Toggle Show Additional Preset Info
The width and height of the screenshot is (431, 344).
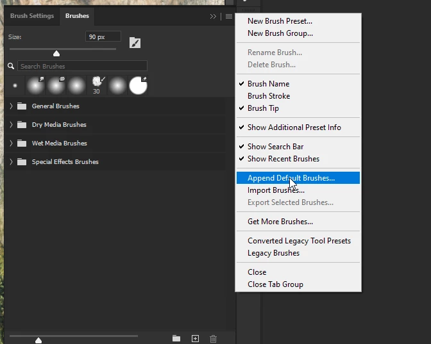pyautogui.click(x=298, y=127)
